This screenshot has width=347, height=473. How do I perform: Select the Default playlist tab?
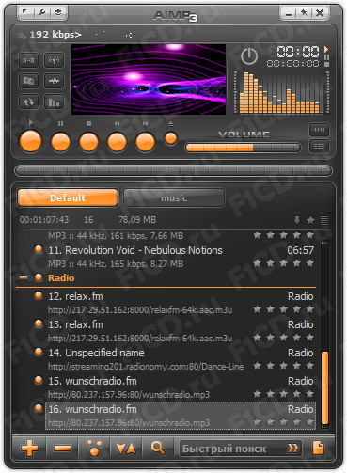pyautogui.click(x=68, y=197)
